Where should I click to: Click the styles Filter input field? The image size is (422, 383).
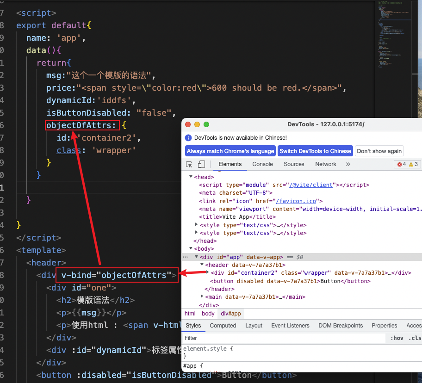[x=284, y=338]
